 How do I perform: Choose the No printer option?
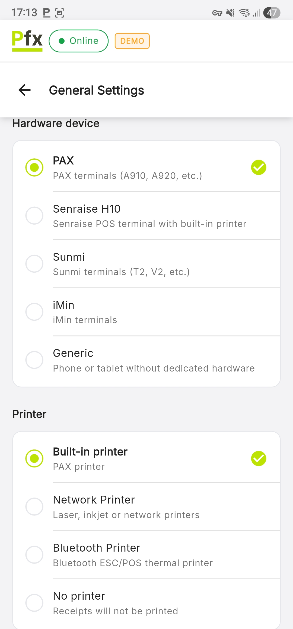(x=34, y=603)
